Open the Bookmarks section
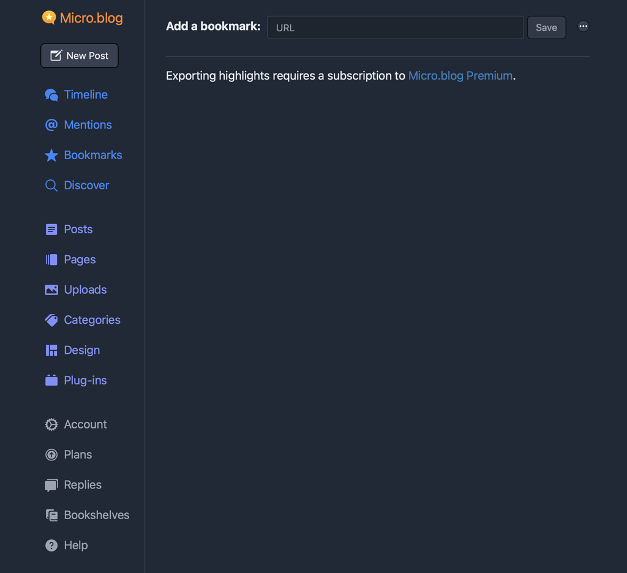The image size is (627, 573). (92, 155)
